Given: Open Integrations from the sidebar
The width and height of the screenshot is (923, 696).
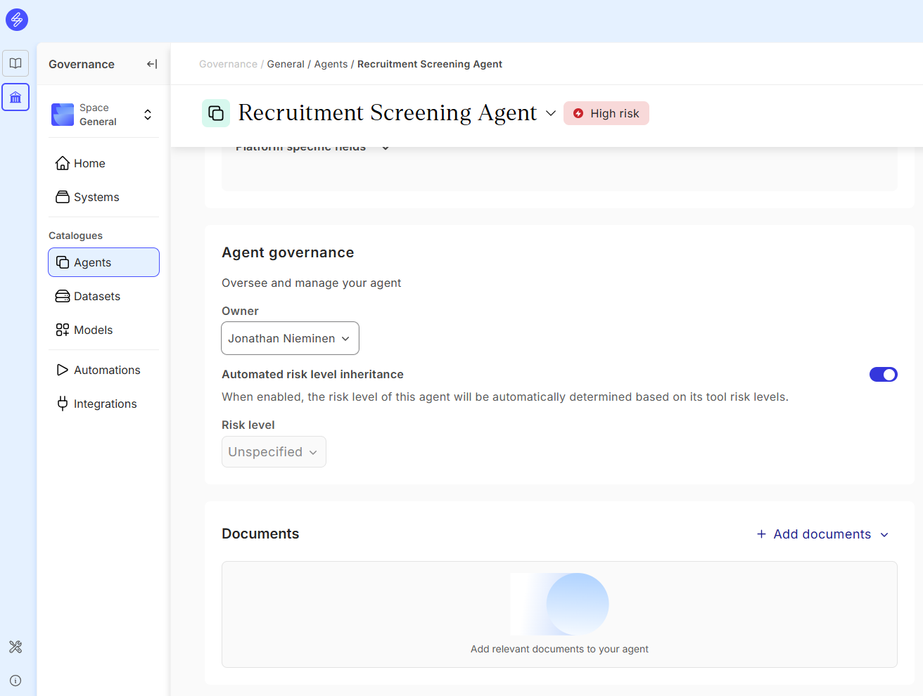Looking at the screenshot, I should [x=105, y=404].
